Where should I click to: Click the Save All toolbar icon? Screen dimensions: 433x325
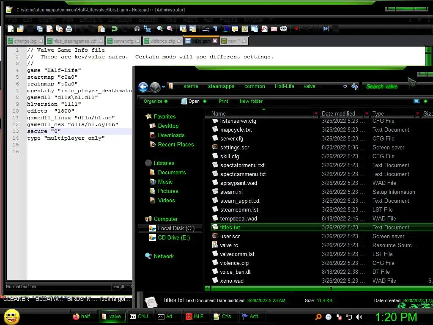39,29
